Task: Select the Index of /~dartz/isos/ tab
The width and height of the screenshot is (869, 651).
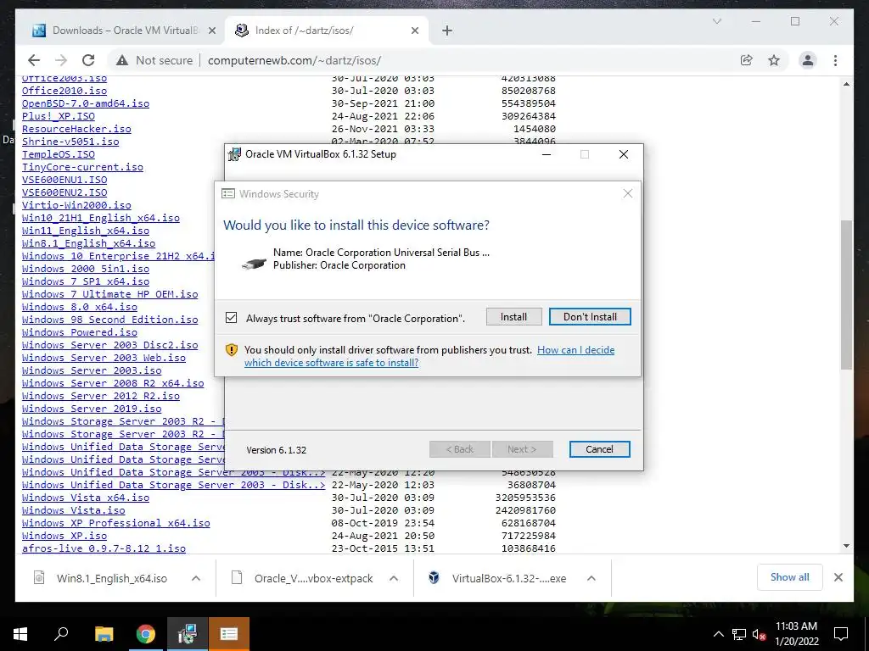Action: point(326,31)
